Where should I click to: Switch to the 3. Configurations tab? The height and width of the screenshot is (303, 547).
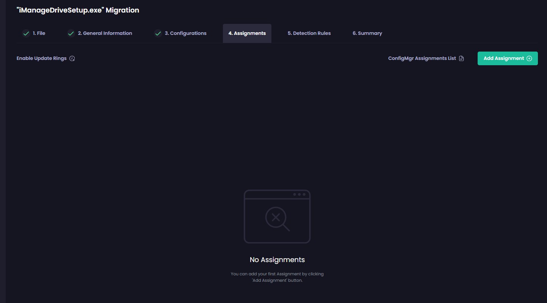(x=185, y=33)
